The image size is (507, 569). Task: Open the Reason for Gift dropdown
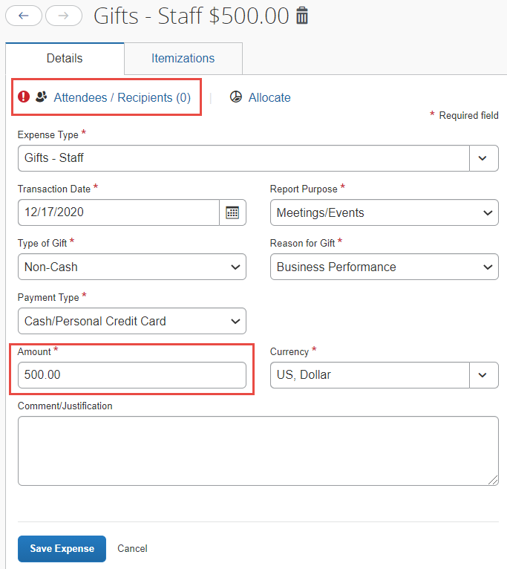click(384, 267)
